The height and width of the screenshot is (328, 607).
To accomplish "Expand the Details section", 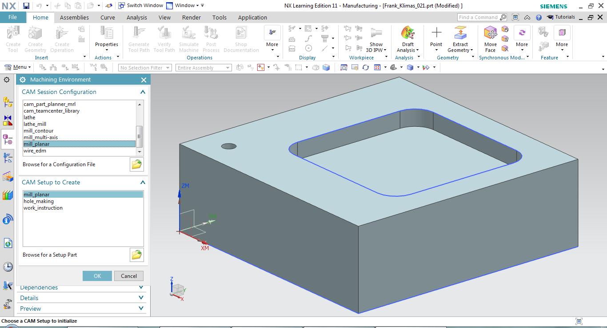I will [x=141, y=298].
